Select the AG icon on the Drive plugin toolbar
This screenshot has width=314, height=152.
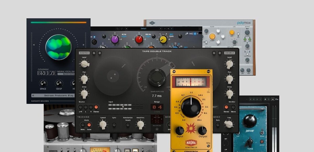coord(273,99)
